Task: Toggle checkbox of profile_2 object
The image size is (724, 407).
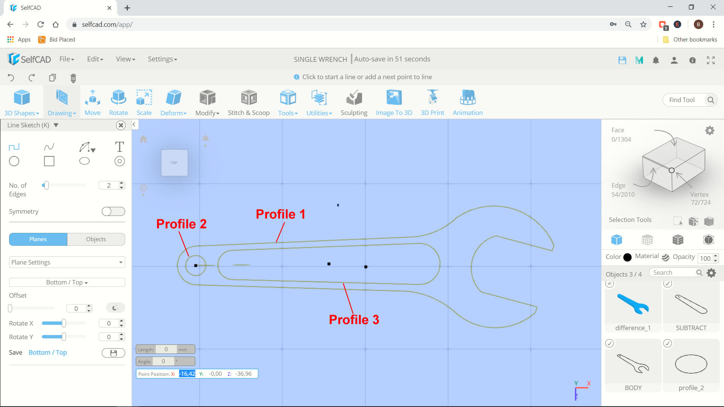Action: pos(668,343)
